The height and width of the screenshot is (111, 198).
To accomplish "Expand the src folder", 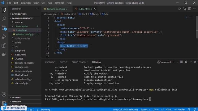I will (x=16, y=47).
